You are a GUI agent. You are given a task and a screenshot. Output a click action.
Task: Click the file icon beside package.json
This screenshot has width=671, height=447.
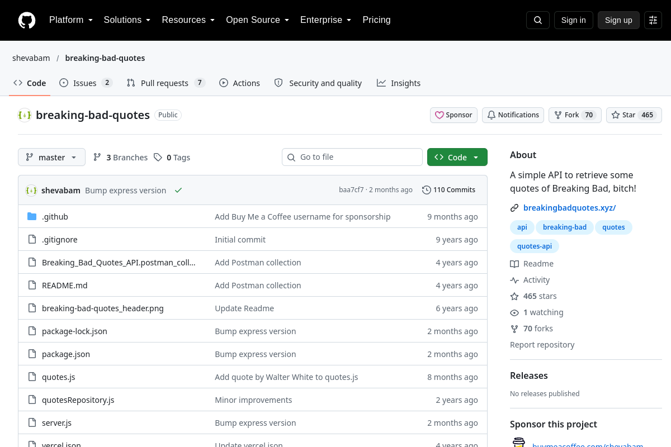point(32,354)
